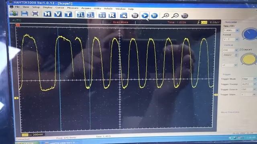Viewport: 257px width, 144px height.
Task: Open the View menu
Action: [26, 7]
